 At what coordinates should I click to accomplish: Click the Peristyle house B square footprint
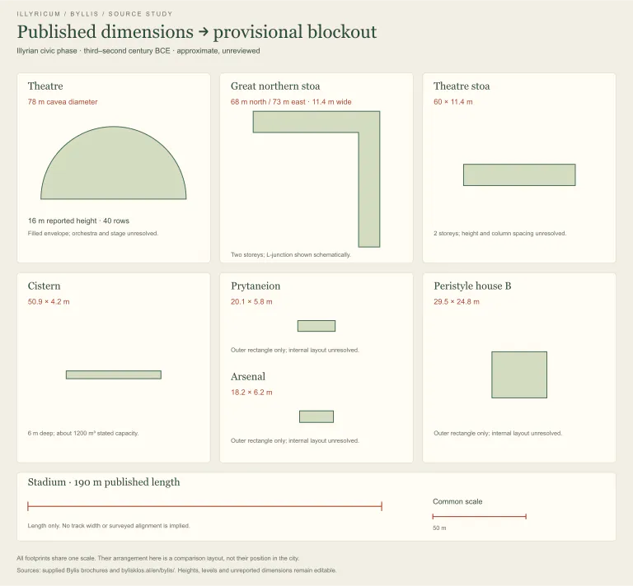pos(519,374)
